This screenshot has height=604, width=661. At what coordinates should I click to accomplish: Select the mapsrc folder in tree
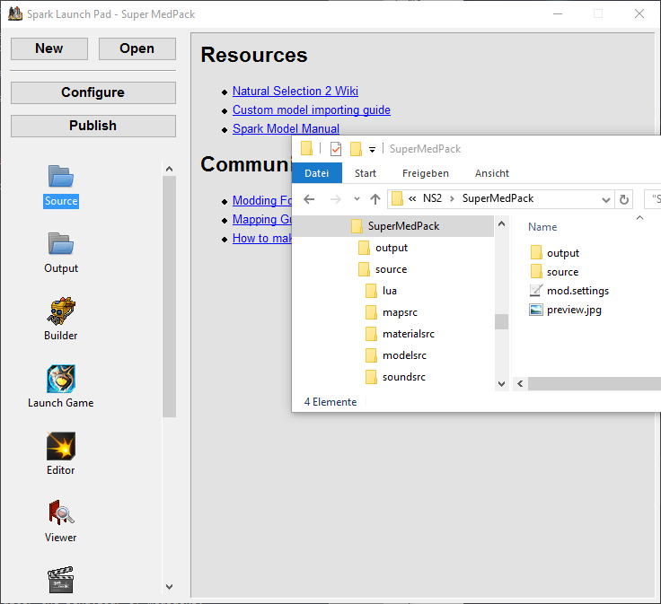[391, 312]
